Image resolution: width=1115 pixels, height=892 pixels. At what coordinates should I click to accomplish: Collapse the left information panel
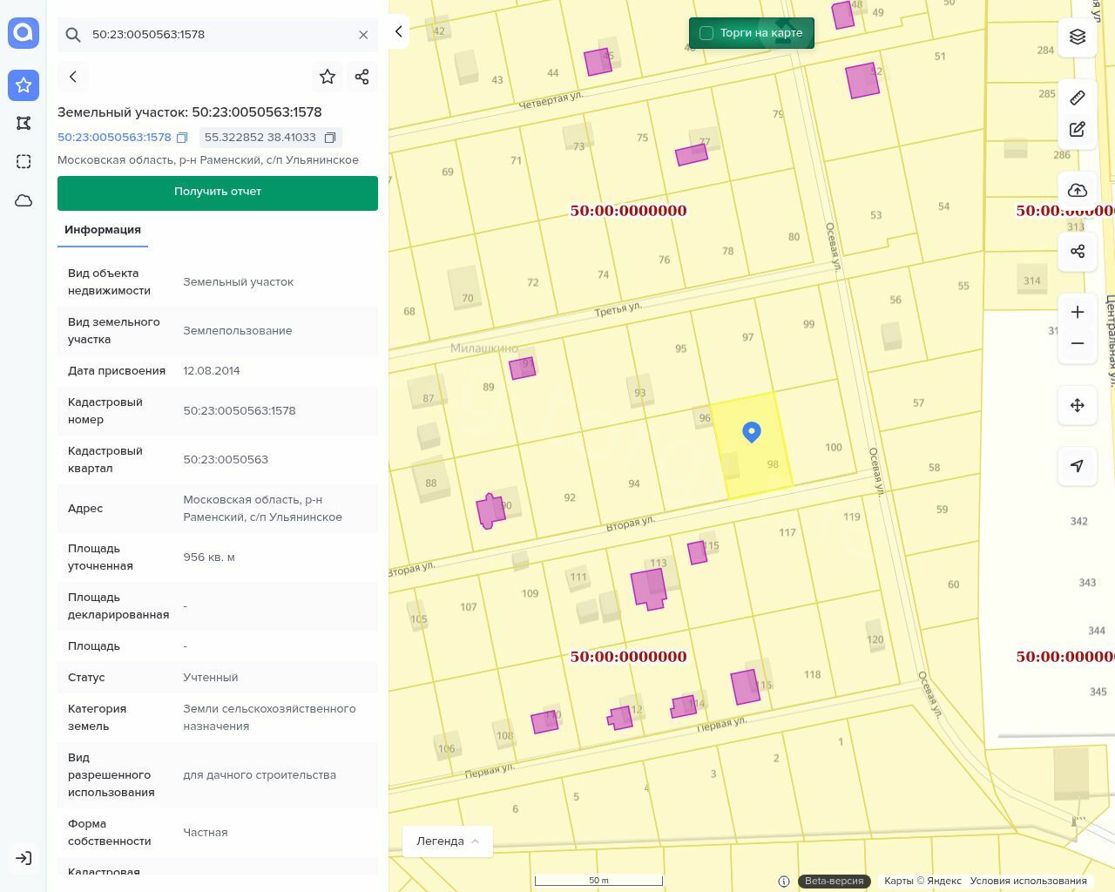coord(399,31)
